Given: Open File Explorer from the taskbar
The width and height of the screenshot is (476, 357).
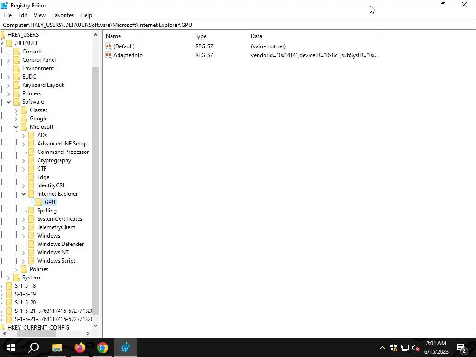Looking at the screenshot, I should tap(57, 348).
